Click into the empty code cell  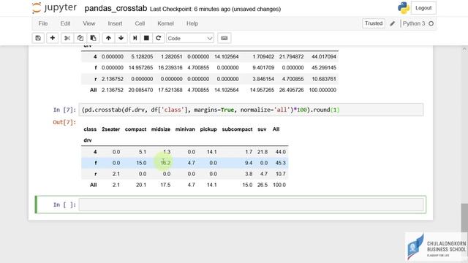[251, 205]
